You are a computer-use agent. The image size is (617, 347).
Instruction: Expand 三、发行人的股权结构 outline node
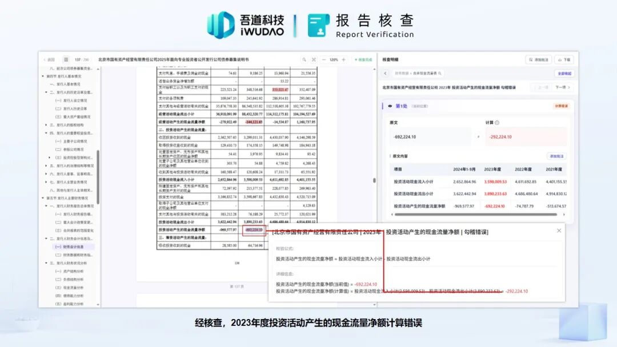click(46, 125)
